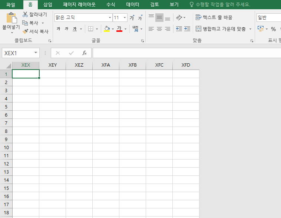Switch to the Insert (삽입) tab
Screen dimensions: 281x218
click(48, 4)
